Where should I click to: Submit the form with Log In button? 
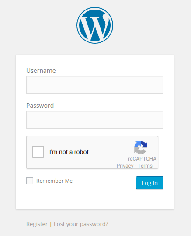pos(149,183)
